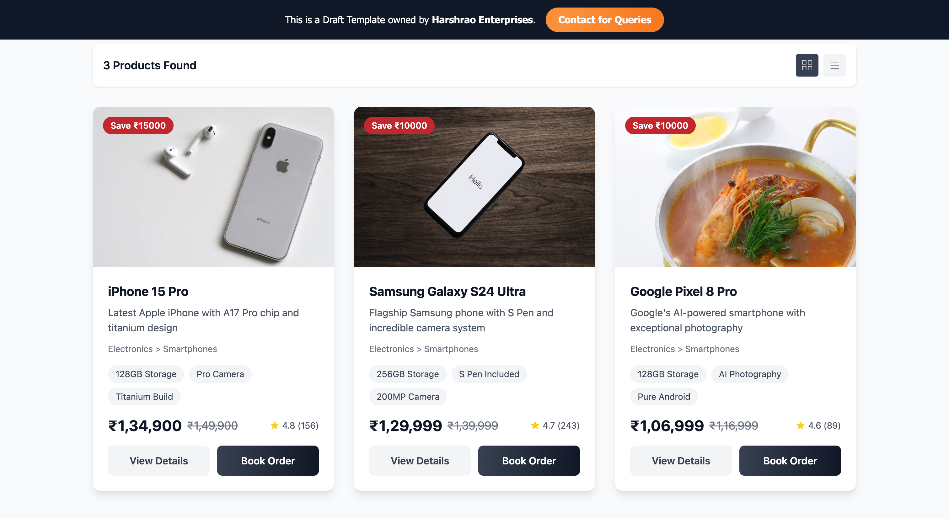Click the Save ₹10000 badge on Samsung card
Viewport: 949px width, 519px height.
pyautogui.click(x=399, y=125)
